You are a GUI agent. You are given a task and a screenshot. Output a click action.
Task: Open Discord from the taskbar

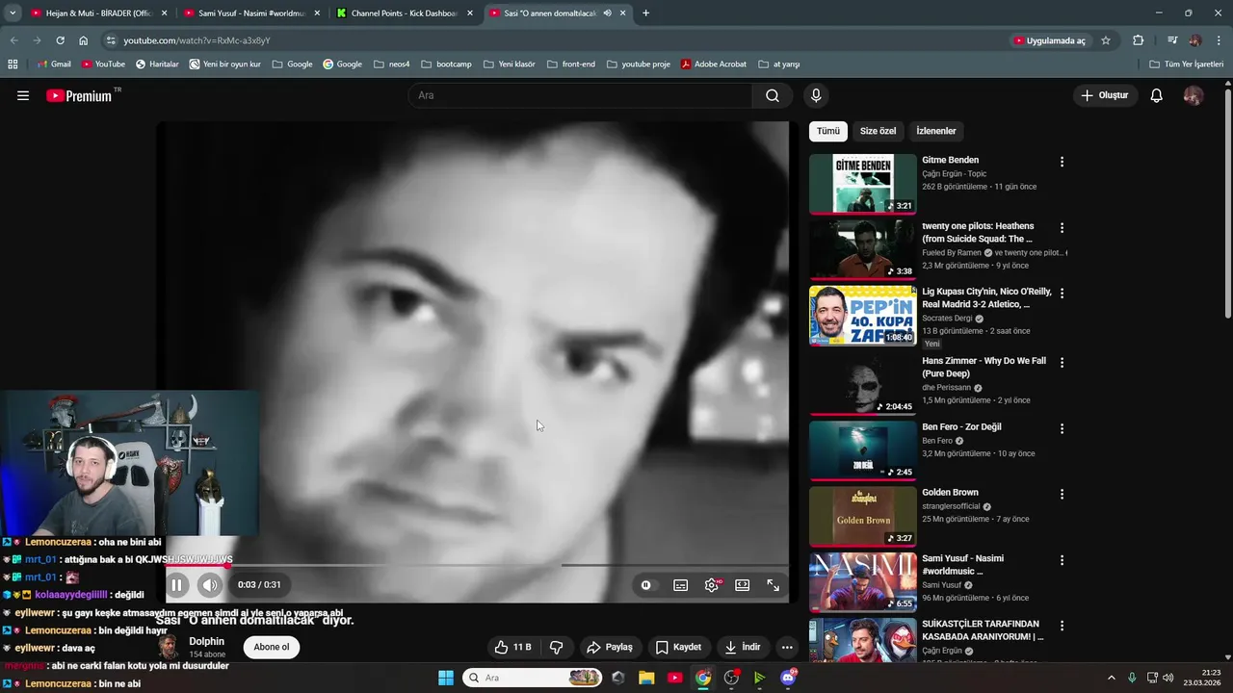(x=789, y=678)
